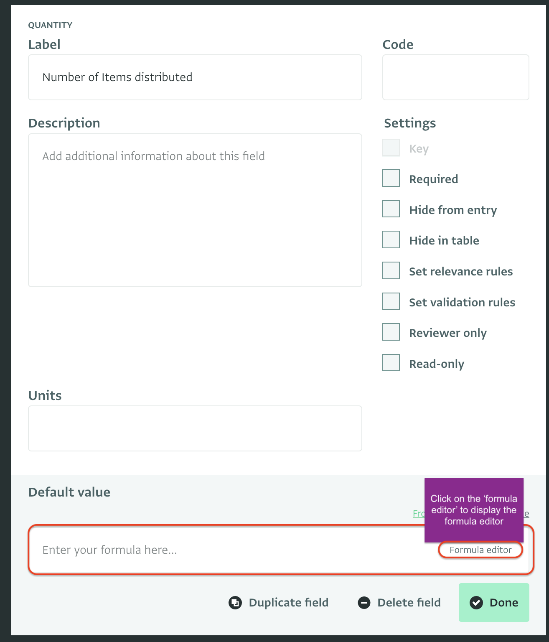Click the minus icon beside Delete field
The image size is (549, 642).
[364, 602]
